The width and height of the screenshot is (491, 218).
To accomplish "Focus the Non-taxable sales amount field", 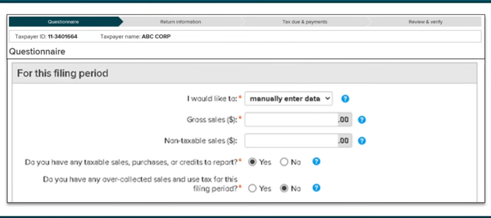I will click(x=291, y=141).
